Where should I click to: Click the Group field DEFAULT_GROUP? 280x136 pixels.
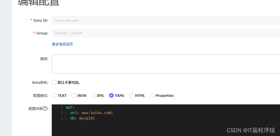tap(166, 33)
